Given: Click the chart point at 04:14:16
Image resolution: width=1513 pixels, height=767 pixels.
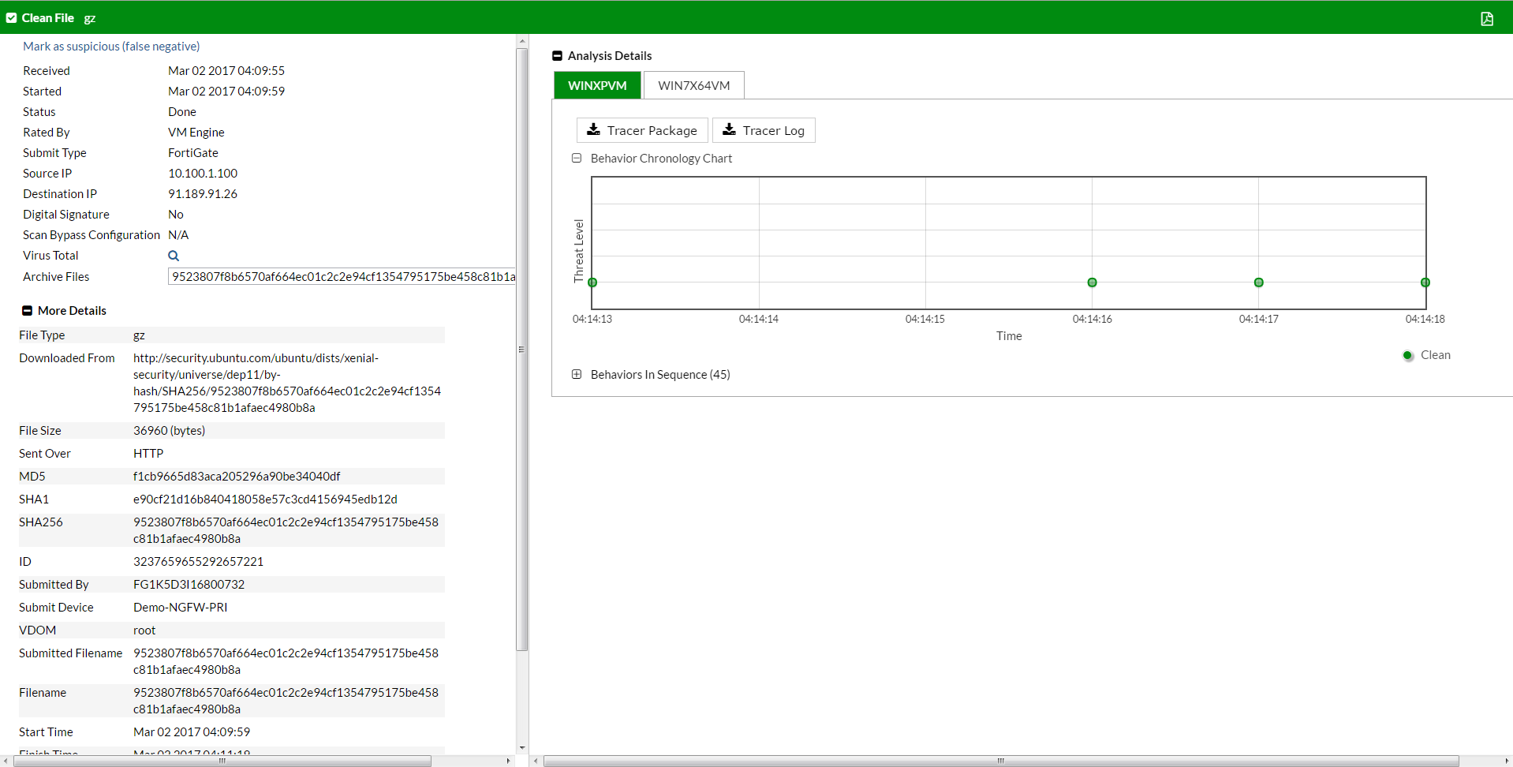Looking at the screenshot, I should pos(1093,282).
